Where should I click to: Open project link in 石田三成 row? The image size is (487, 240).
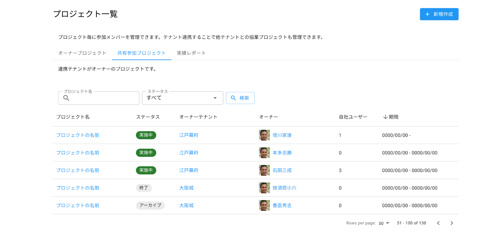point(78,170)
